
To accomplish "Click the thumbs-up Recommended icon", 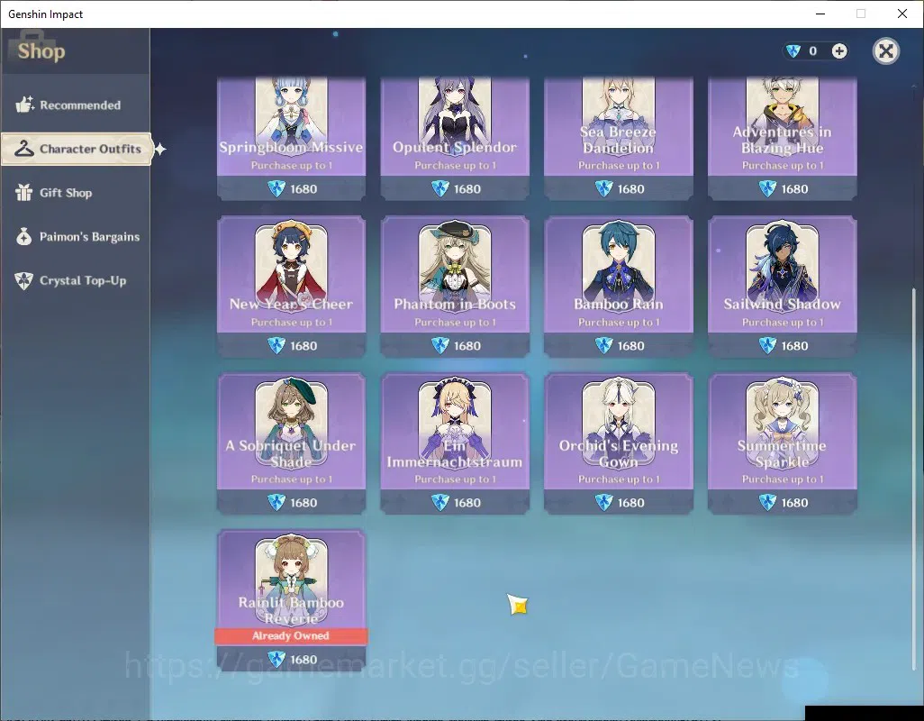I will tap(24, 105).
